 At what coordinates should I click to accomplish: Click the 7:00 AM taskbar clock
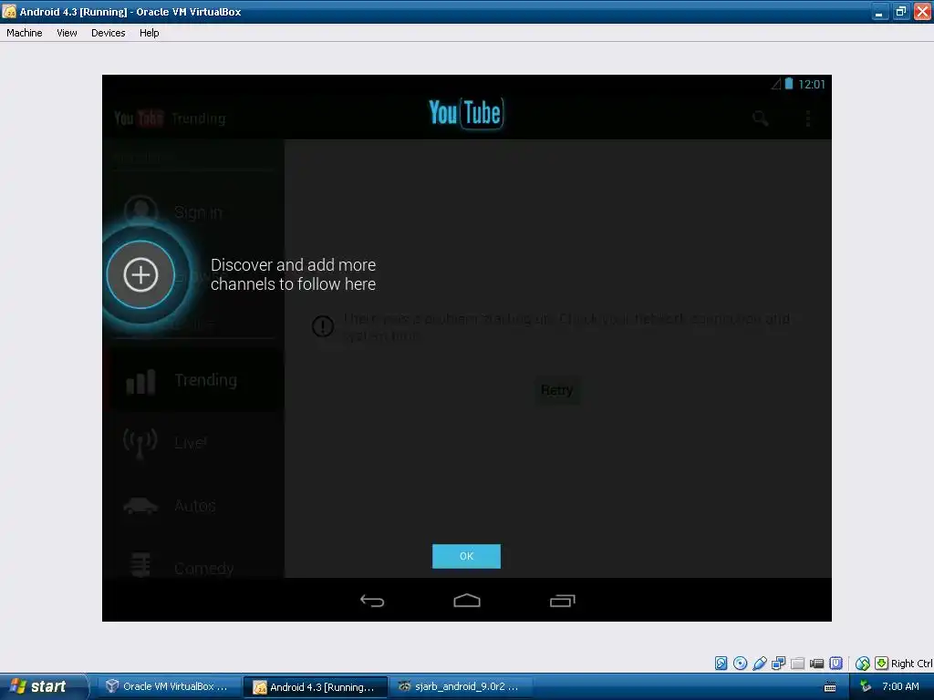pos(900,686)
